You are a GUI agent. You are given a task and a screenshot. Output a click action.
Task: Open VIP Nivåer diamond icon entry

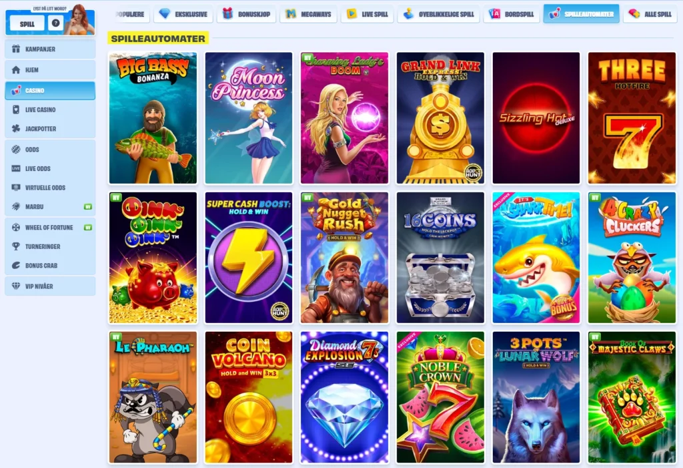16,286
